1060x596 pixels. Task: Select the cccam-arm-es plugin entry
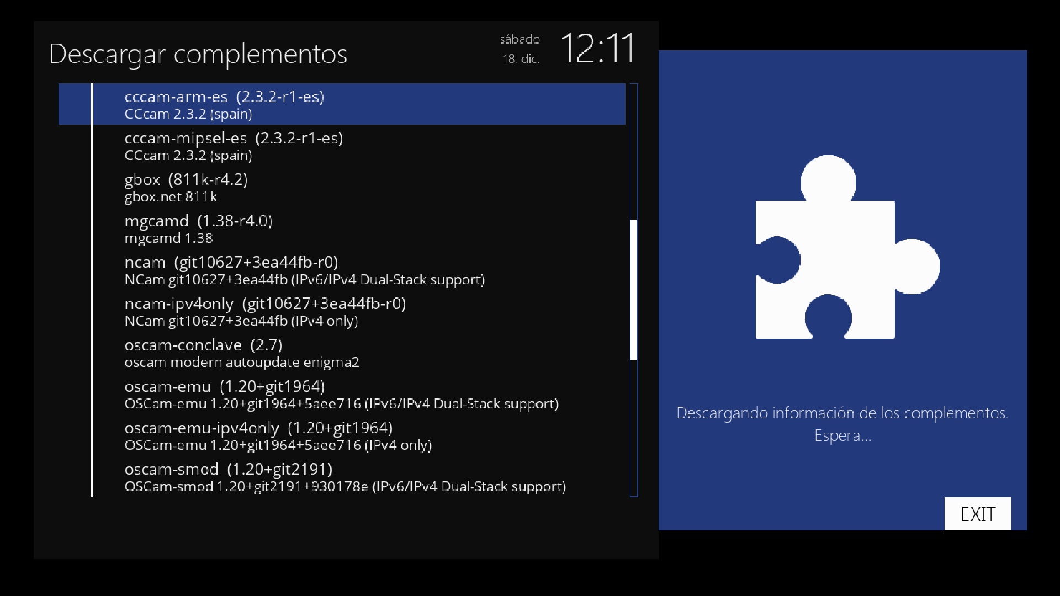click(x=342, y=104)
